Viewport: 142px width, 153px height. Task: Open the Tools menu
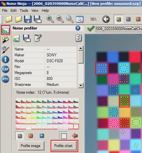[24, 10]
